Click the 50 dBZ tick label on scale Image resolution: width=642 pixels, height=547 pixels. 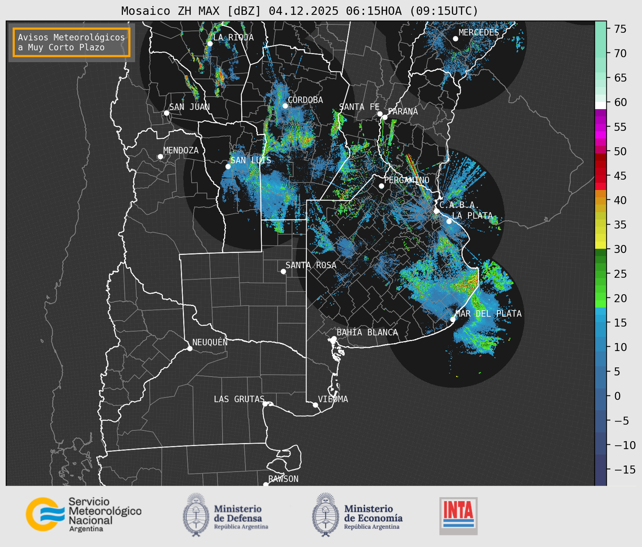tap(620, 151)
